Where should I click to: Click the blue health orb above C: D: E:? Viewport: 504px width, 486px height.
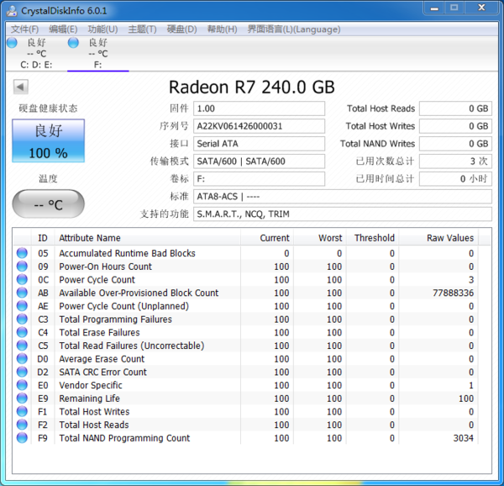point(12,42)
